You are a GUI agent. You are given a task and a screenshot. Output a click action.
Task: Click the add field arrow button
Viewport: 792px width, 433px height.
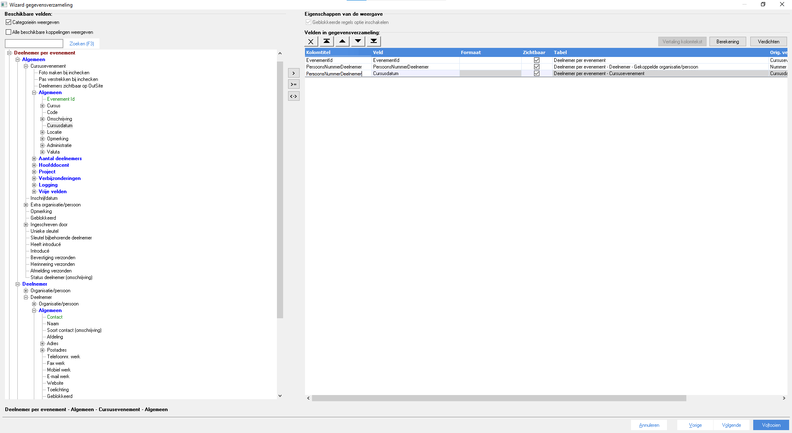point(293,73)
